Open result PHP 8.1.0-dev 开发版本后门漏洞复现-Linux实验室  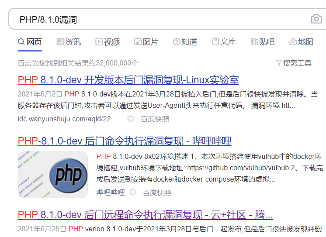[128, 80]
